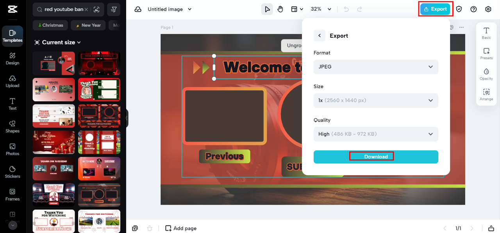Open image search scan icon
Viewport: 500px width, 233px height.
pyautogui.click(x=96, y=9)
